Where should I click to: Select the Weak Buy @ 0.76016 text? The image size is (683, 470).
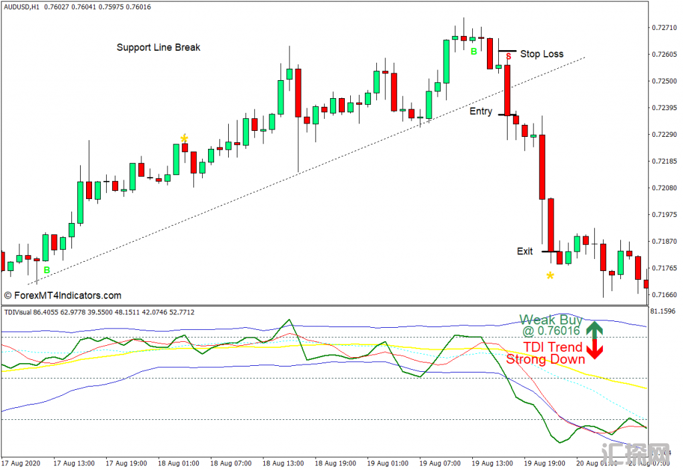(x=551, y=325)
